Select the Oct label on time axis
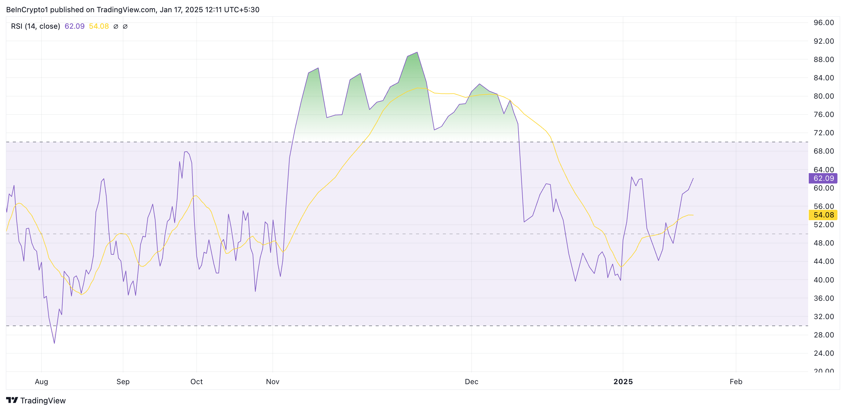 pos(196,381)
